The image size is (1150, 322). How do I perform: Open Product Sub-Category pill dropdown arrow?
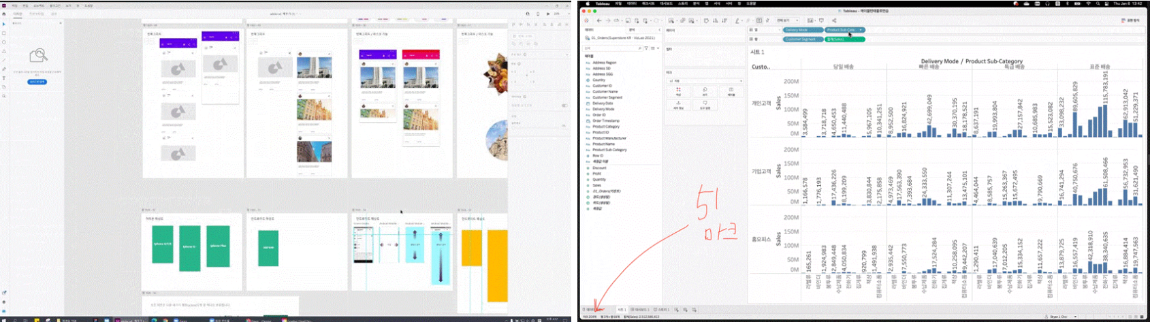861,30
